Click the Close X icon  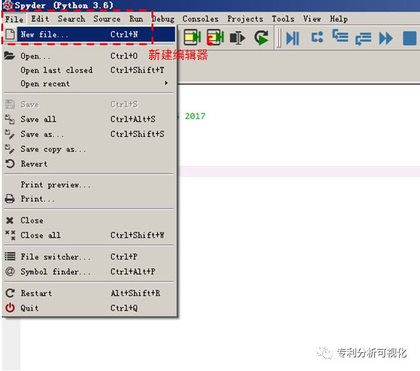(10, 220)
